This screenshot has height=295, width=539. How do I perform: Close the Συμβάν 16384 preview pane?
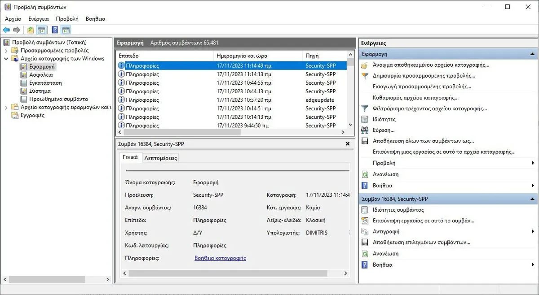[347, 144]
